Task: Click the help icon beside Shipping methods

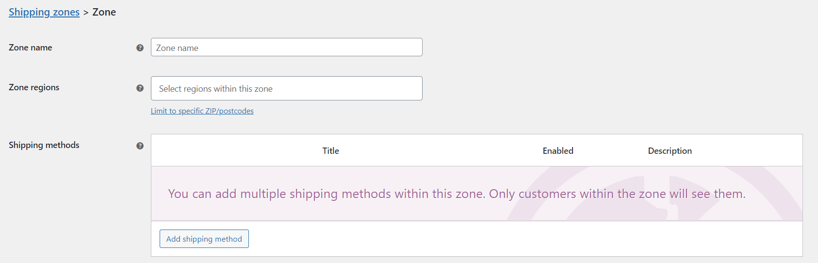Action: click(x=140, y=146)
